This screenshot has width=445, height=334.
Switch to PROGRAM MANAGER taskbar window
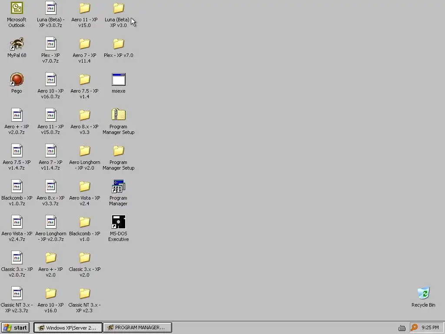(x=137, y=327)
